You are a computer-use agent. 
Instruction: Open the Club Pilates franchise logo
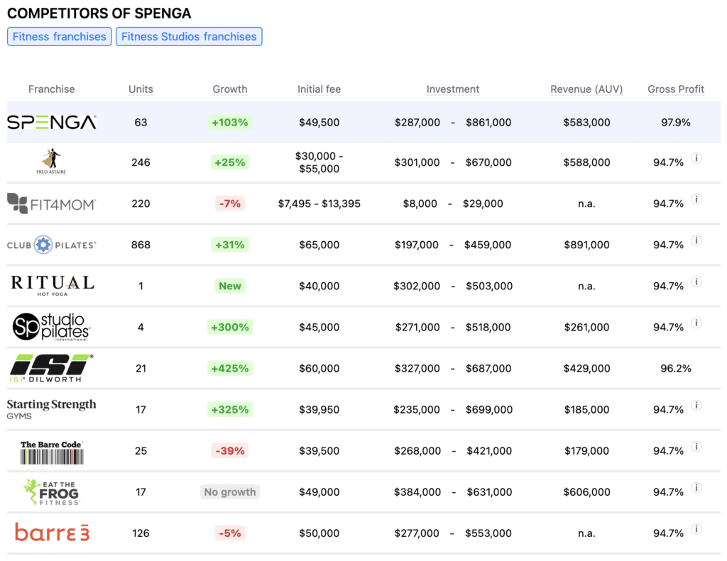click(x=51, y=245)
